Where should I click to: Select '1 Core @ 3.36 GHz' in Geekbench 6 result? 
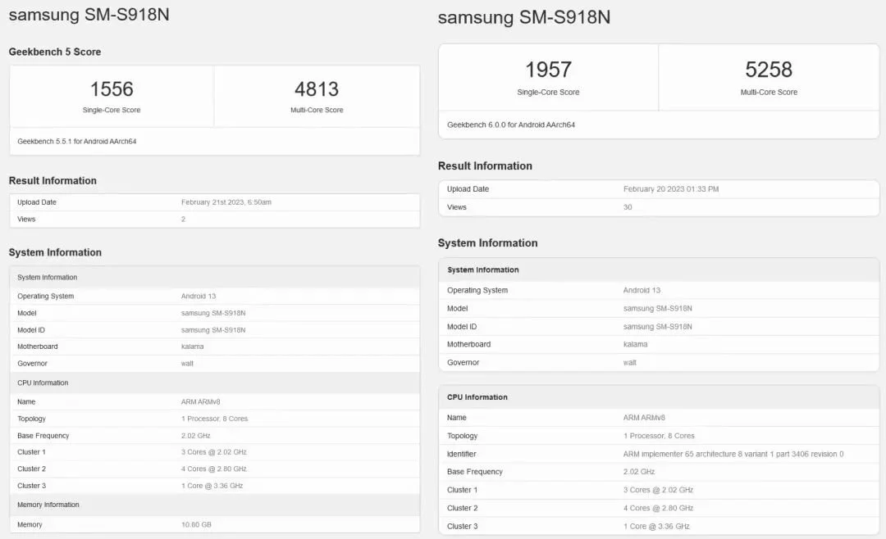click(656, 526)
